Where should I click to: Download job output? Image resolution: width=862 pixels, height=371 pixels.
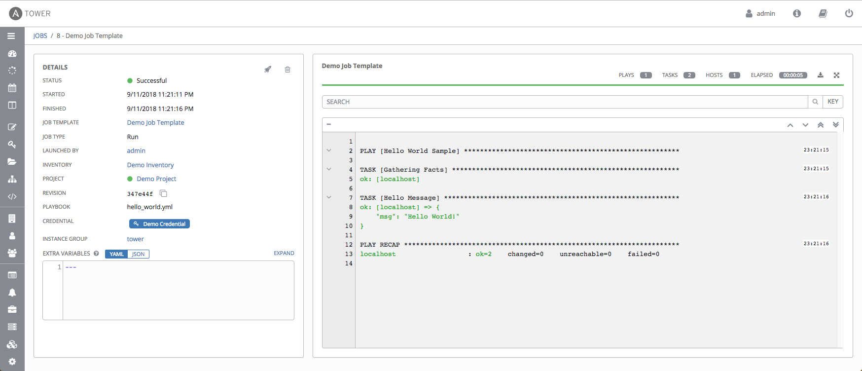[x=821, y=75]
